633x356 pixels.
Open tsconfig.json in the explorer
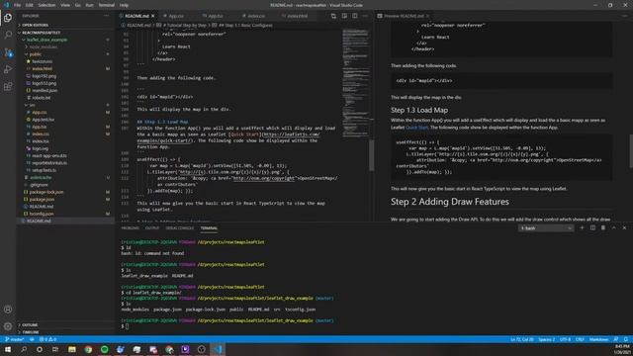(42, 214)
